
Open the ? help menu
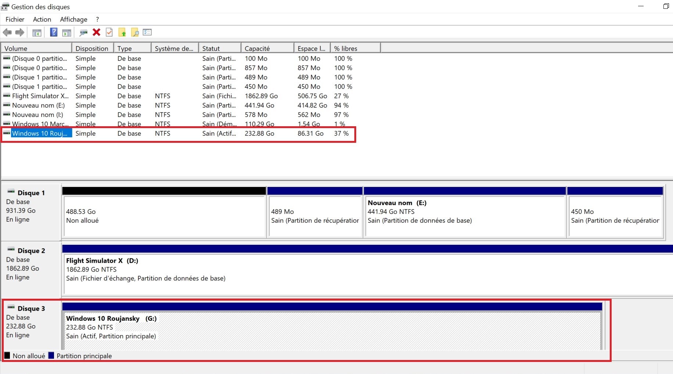pos(97,19)
